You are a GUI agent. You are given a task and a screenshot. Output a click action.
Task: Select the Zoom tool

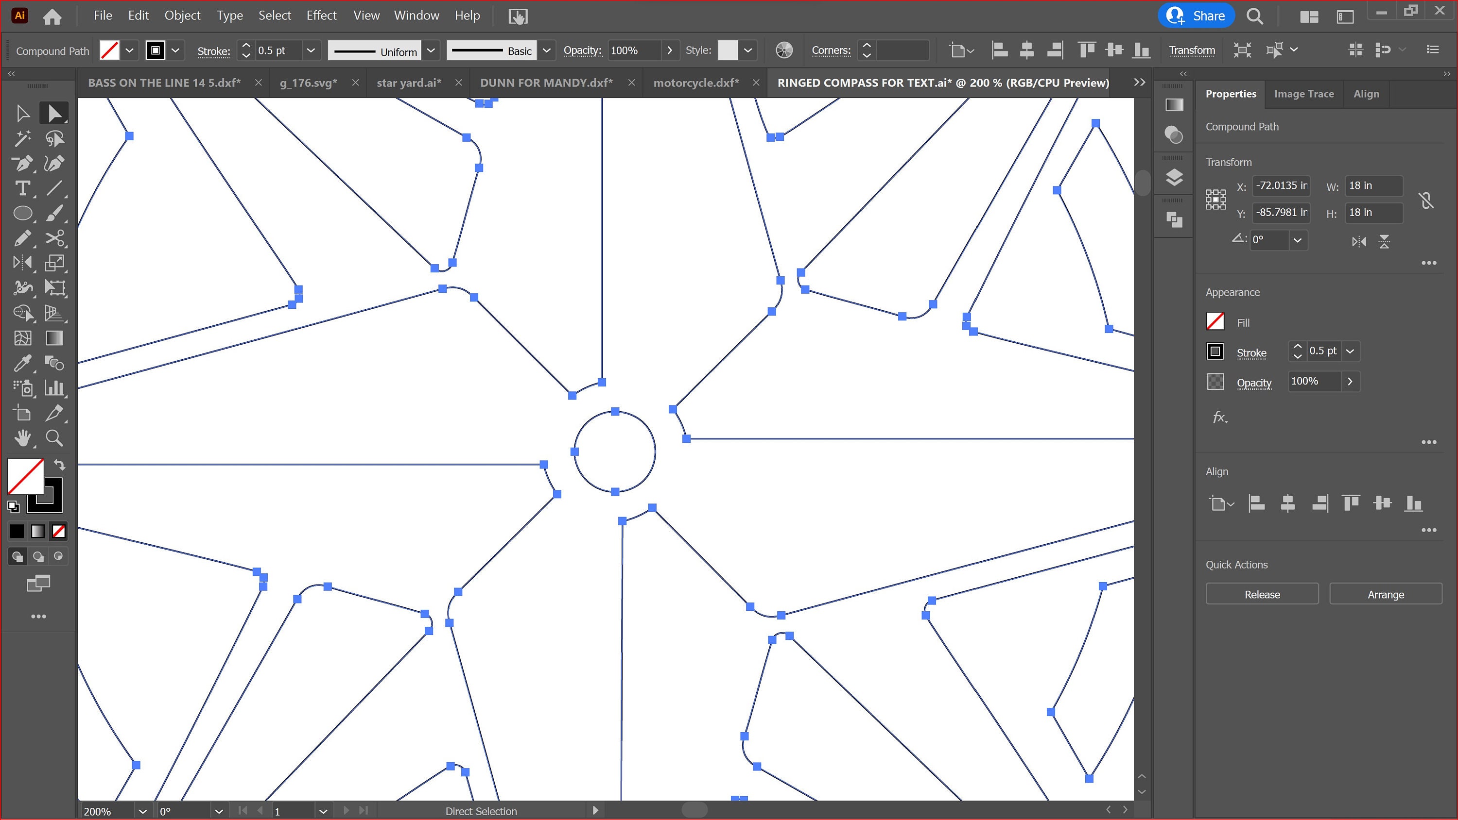click(54, 438)
